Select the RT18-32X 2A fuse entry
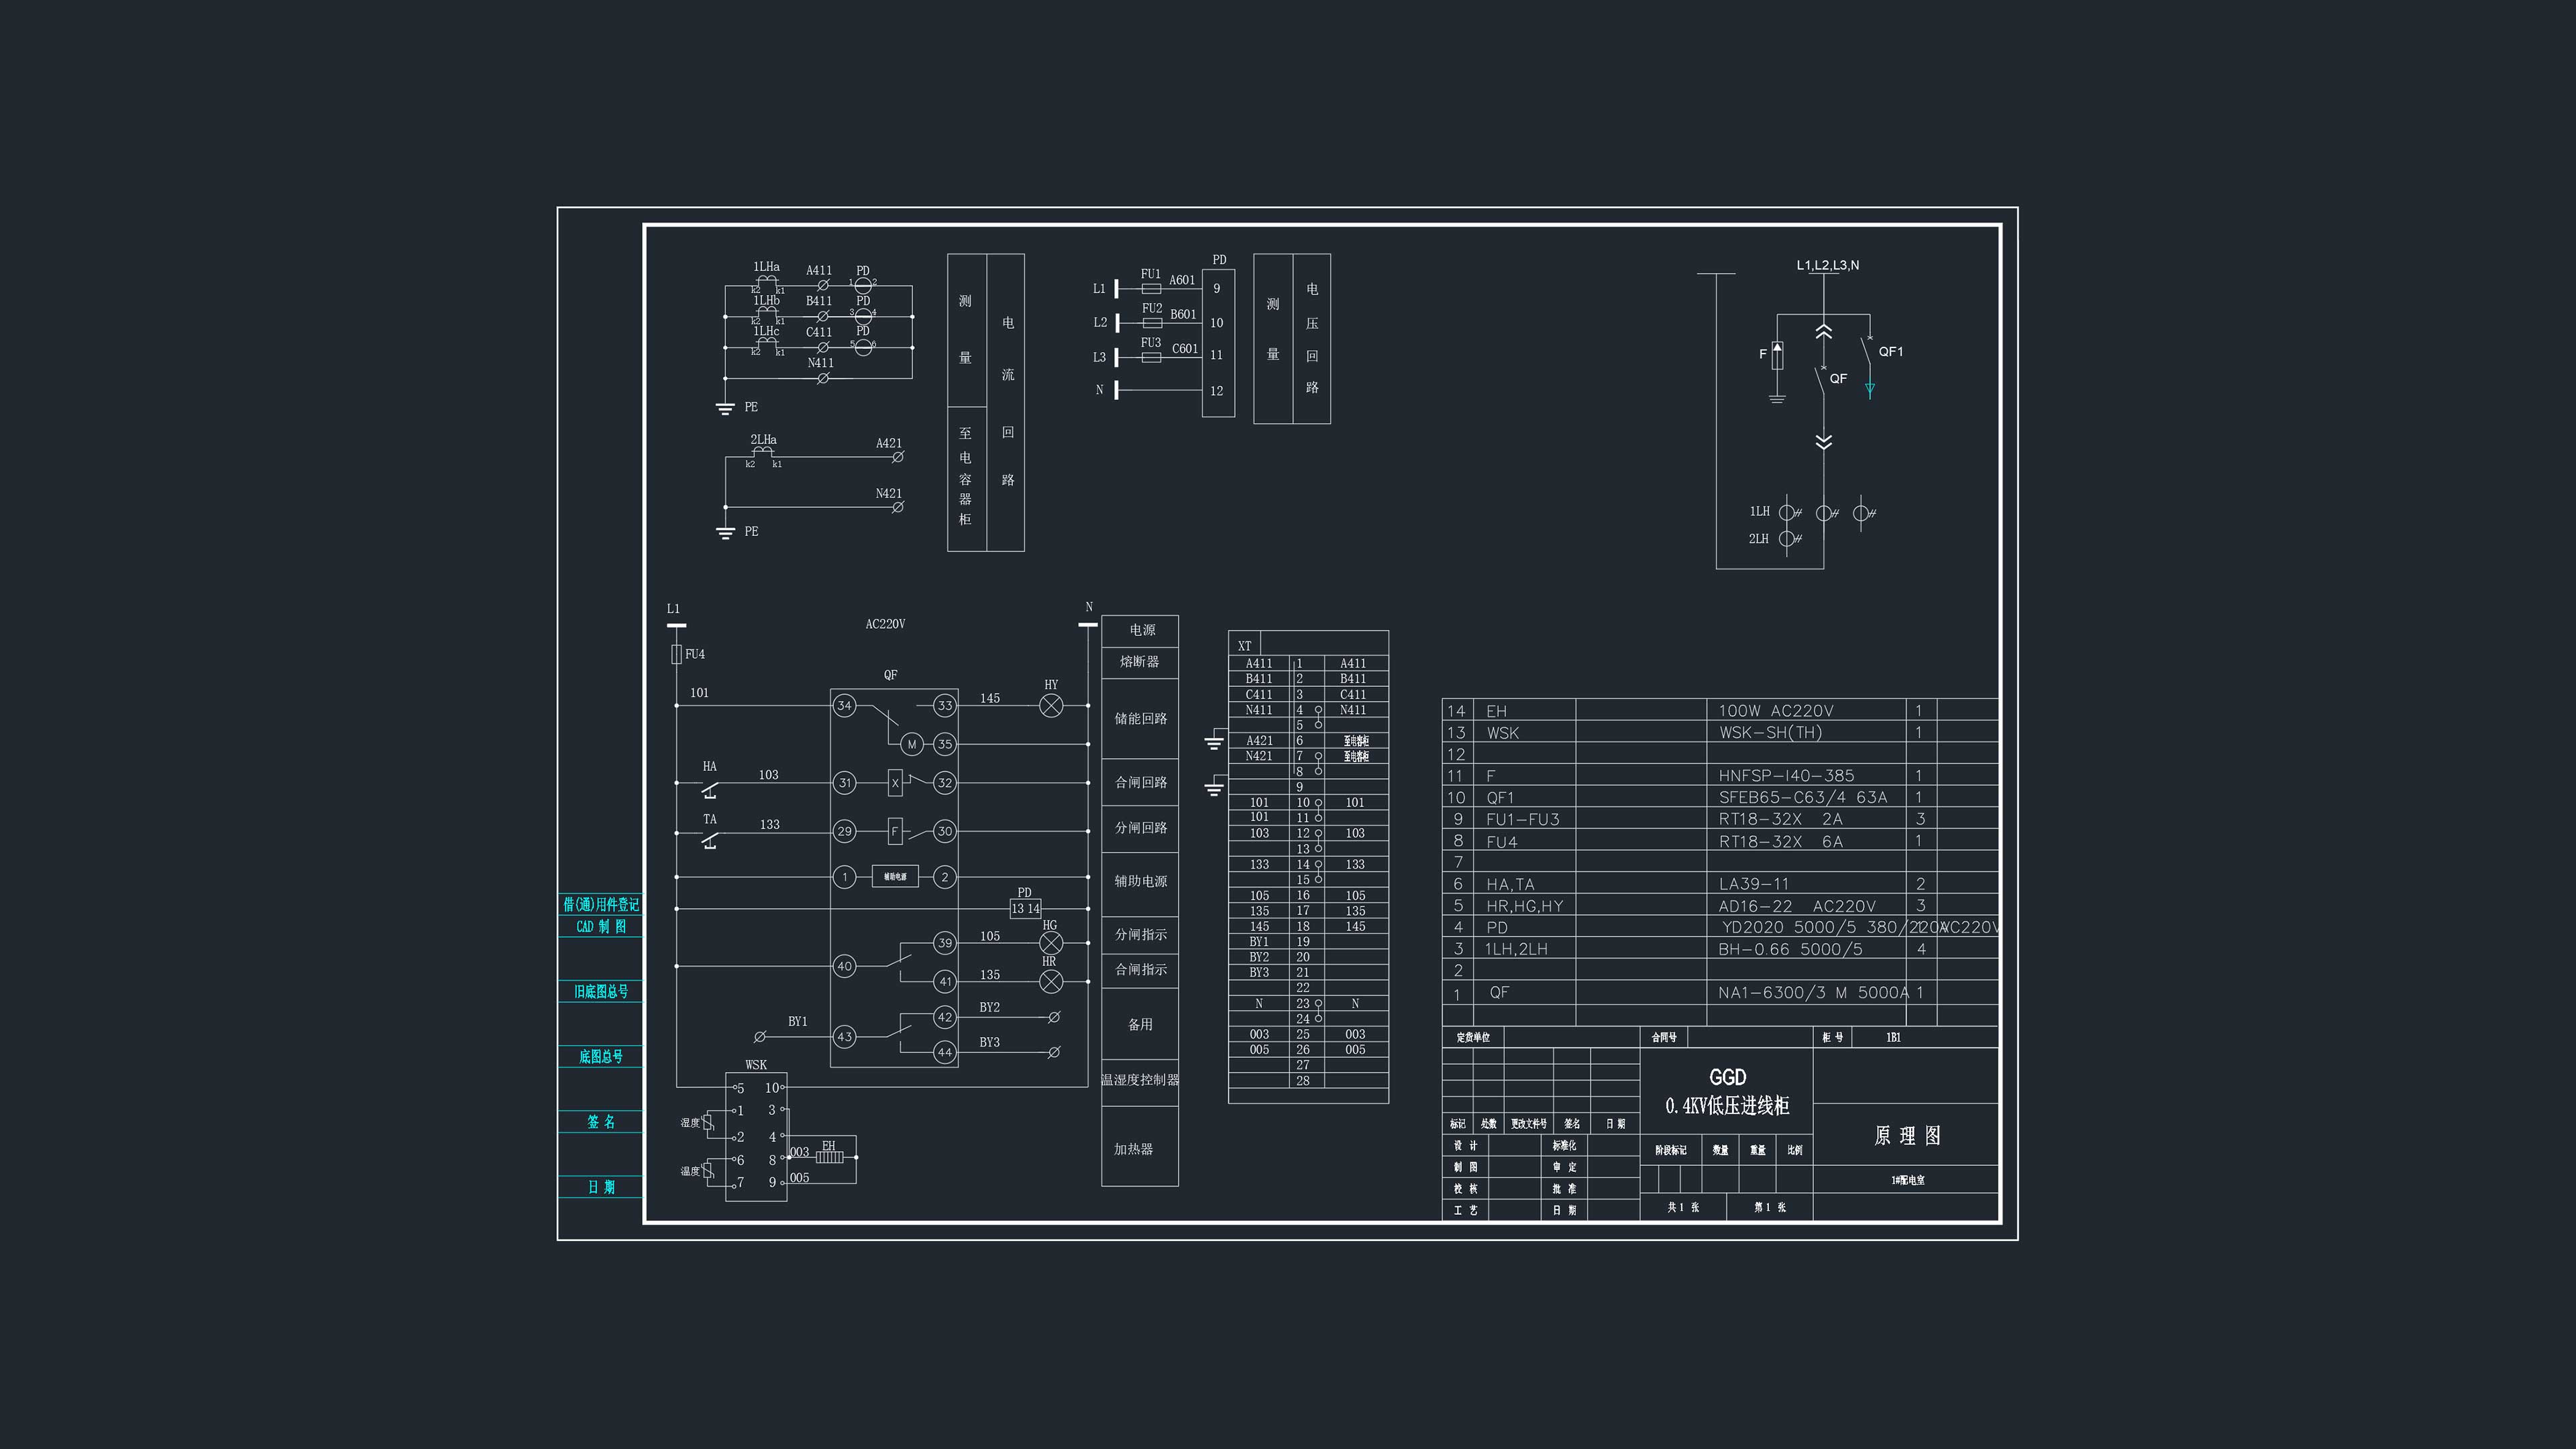2576x1449 pixels. 1780,819
